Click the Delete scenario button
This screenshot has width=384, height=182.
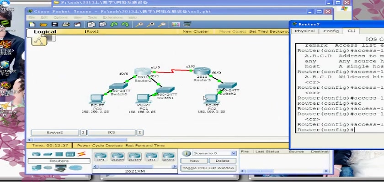coord(223,161)
